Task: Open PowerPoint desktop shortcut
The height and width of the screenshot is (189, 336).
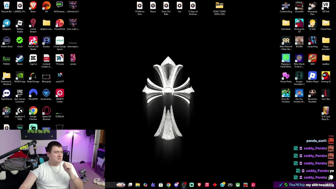Action: pos(60,25)
